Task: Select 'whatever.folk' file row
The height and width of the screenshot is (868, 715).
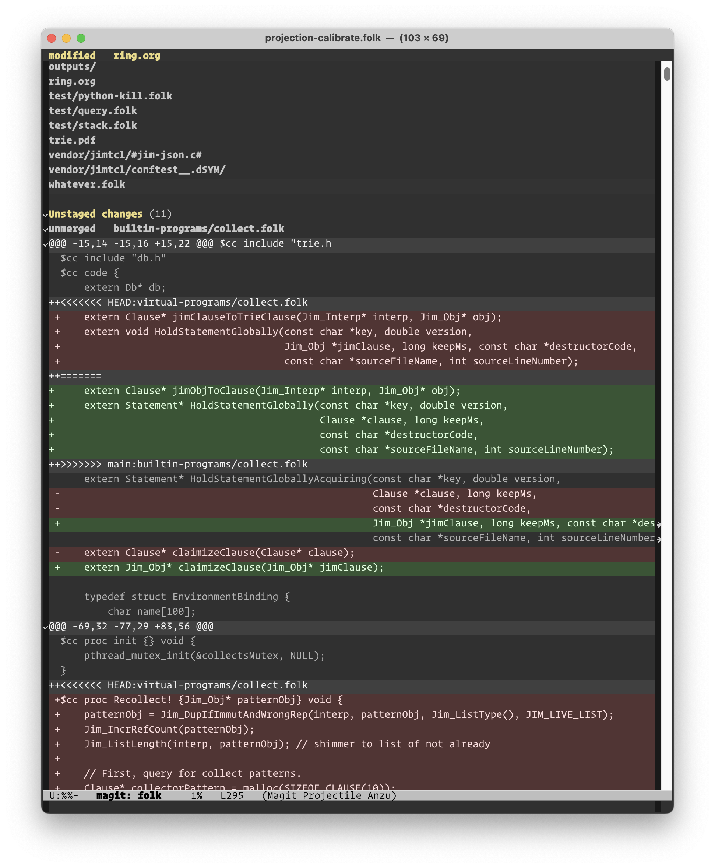Action: (x=87, y=184)
